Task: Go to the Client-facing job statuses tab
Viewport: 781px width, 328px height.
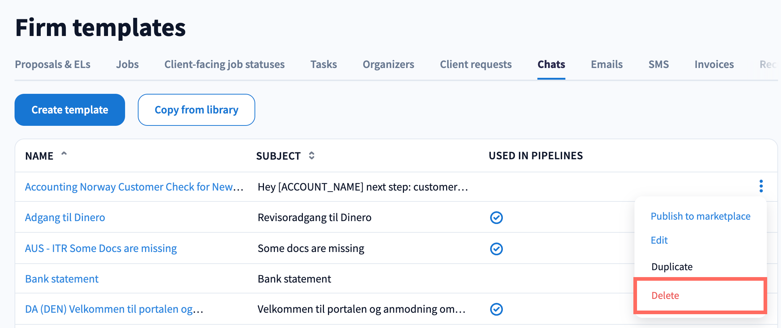Action: click(x=224, y=64)
